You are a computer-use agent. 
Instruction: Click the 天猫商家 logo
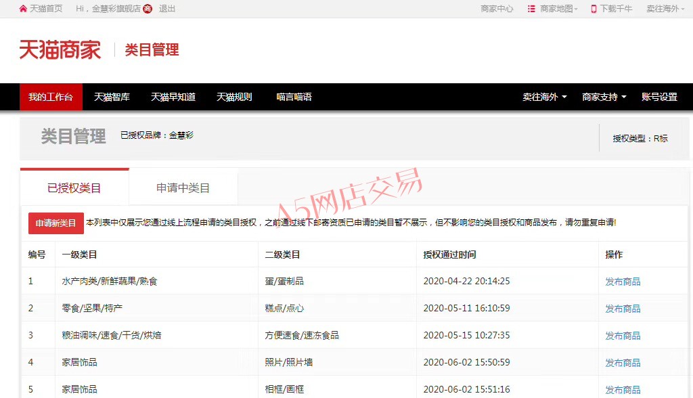60,49
